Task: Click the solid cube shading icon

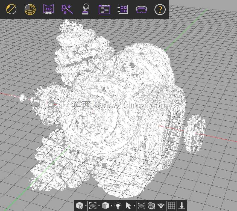Action: [x=105, y=206]
